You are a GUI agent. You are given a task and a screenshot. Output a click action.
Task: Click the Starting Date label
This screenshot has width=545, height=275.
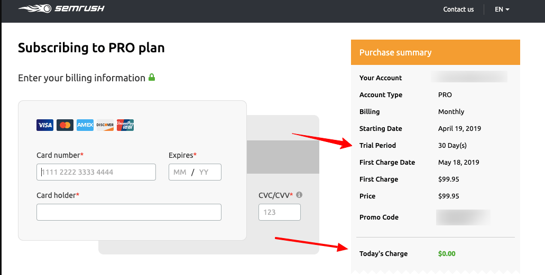[x=381, y=128]
